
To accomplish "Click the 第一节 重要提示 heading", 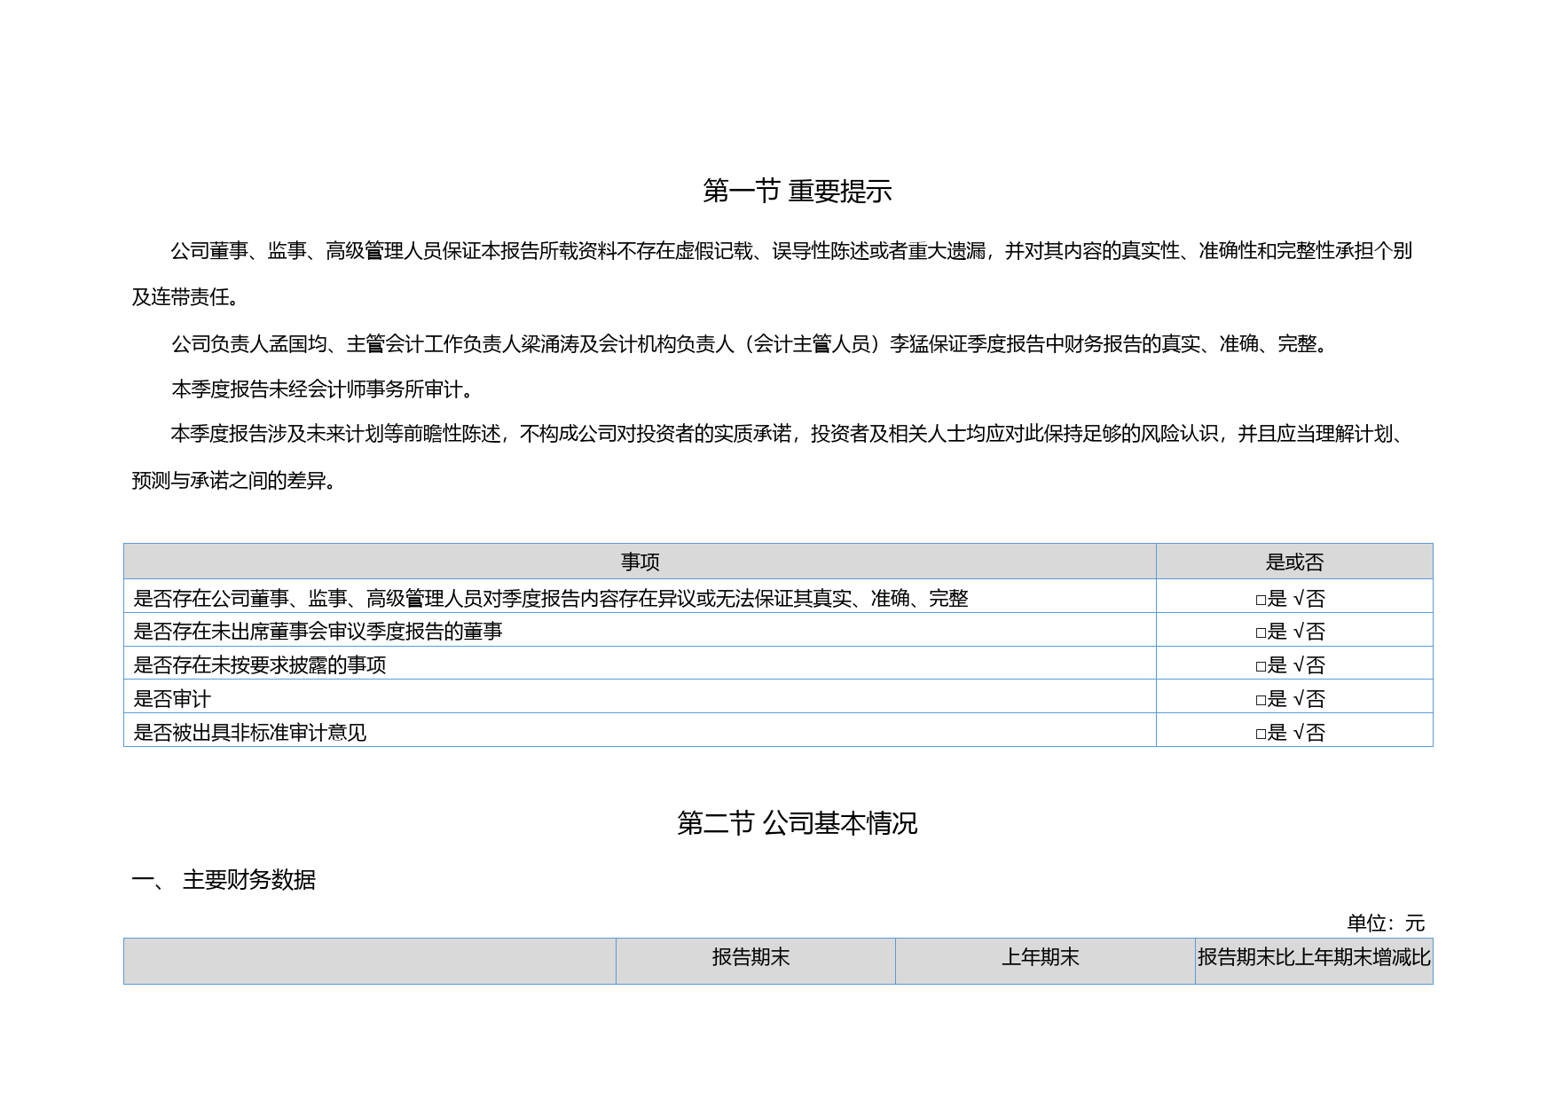I will pos(797,191).
